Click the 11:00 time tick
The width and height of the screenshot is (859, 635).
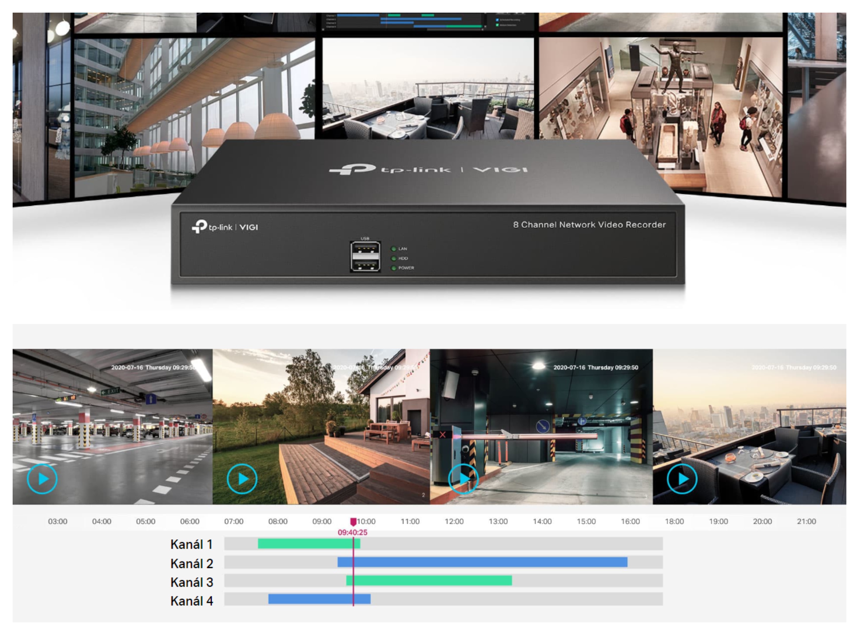[410, 521]
